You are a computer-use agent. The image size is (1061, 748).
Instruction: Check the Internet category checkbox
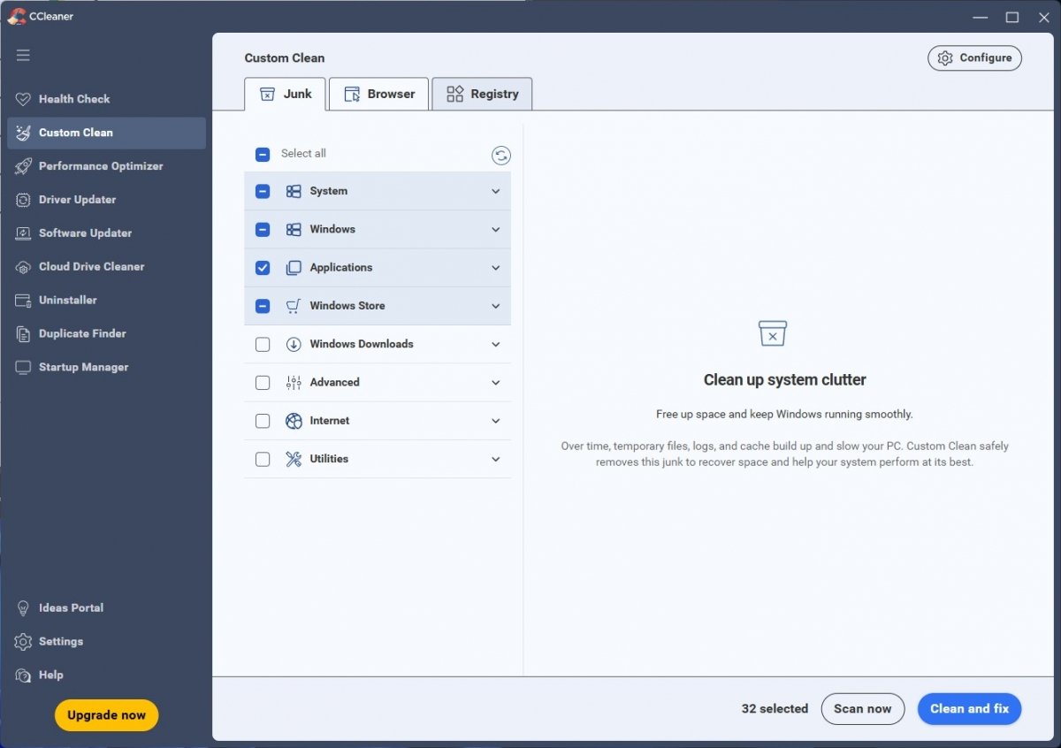point(263,421)
